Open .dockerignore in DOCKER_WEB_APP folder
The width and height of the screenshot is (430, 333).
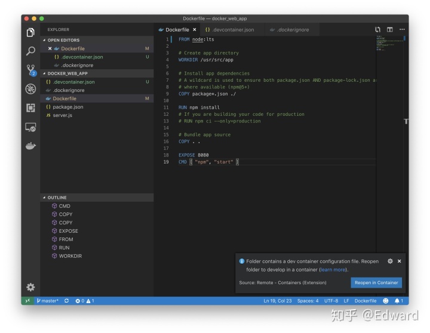coord(97,90)
